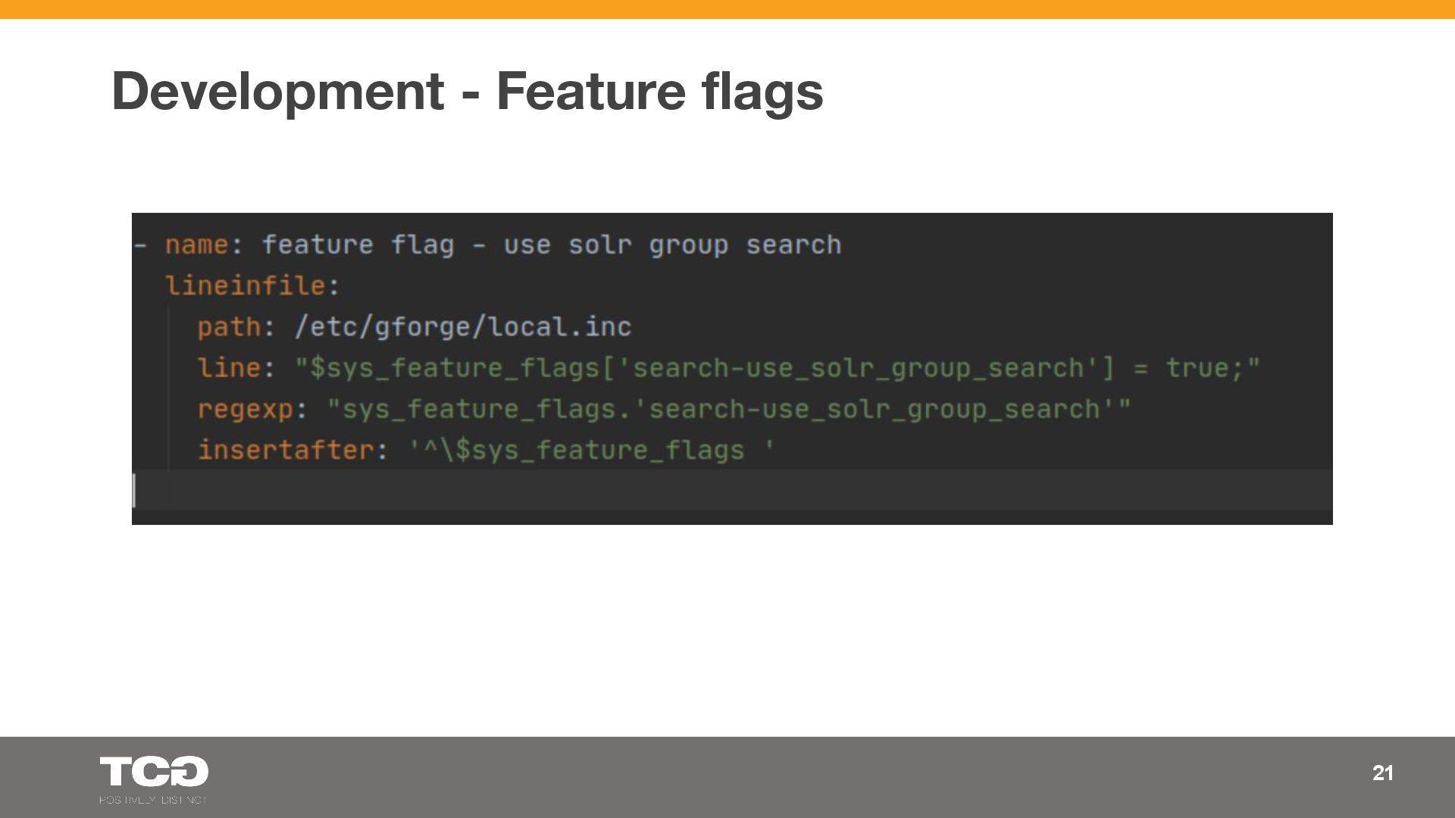Click the 'name' key in code
The height and width of the screenshot is (818, 1455).
coord(196,245)
